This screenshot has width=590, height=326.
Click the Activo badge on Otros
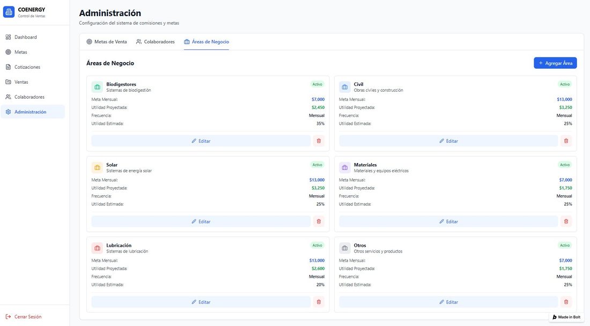coord(565,245)
